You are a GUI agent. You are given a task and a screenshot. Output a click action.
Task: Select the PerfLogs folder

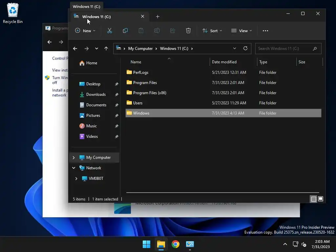[x=223, y=73]
